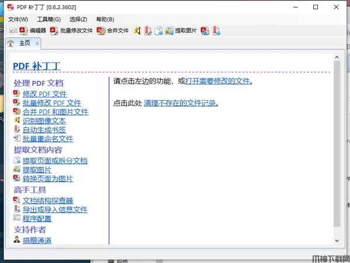Open the 文件(W) menu
This screenshot has height=263, width=350.
point(17,19)
